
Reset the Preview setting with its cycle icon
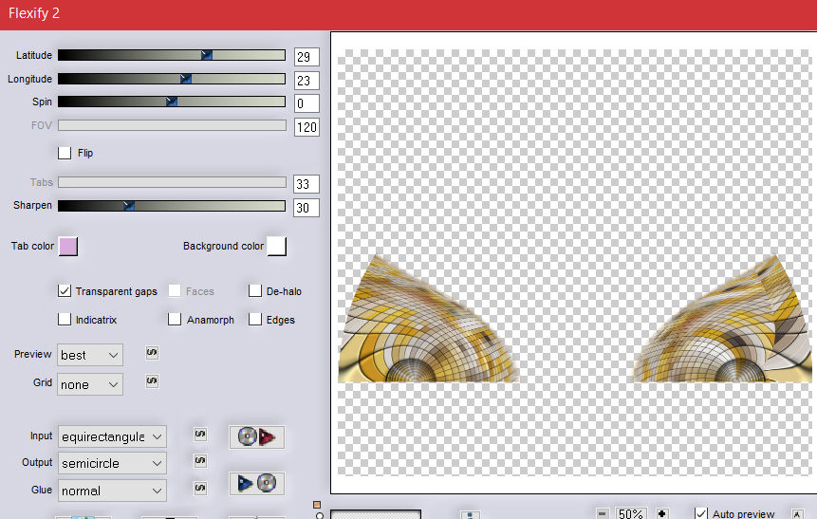152,353
